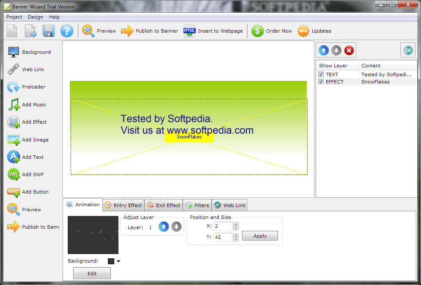Click Content column header
The width and height of the screenshot is (421, 285).
pyautogui.click(x=388, y=66)
